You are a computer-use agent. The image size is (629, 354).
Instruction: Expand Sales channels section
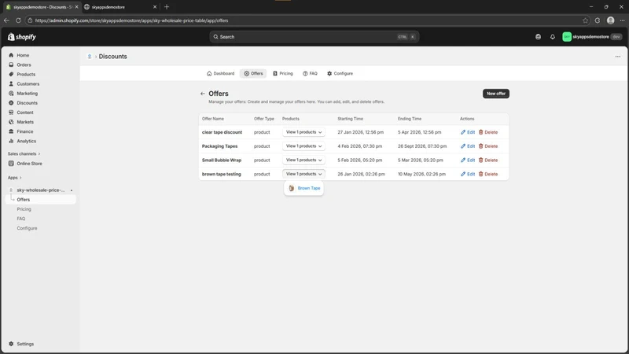[24, 153]
